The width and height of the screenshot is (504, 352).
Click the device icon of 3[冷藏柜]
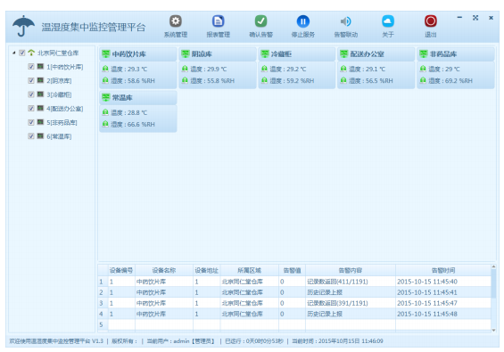[40, 94]
